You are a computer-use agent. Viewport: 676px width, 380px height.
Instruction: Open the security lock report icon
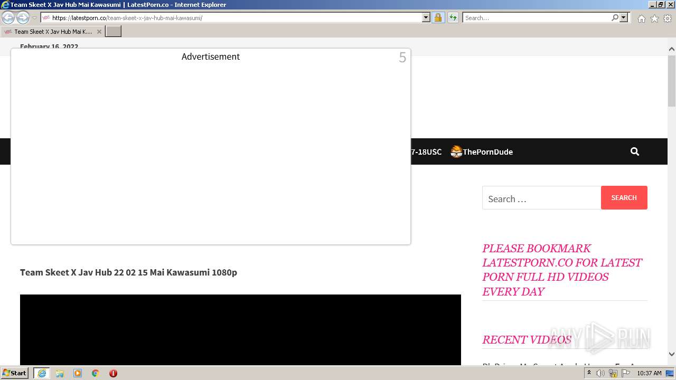point(438,17)
